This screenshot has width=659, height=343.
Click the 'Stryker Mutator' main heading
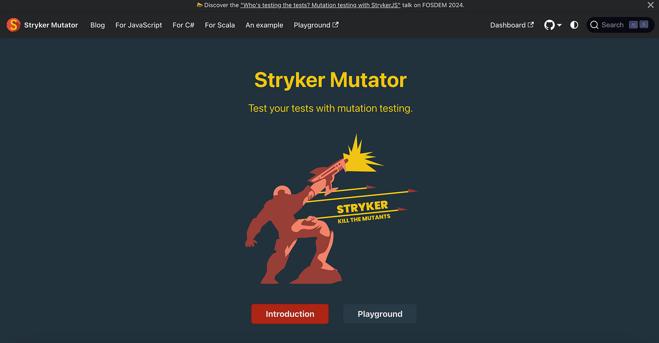coord(330,80)
